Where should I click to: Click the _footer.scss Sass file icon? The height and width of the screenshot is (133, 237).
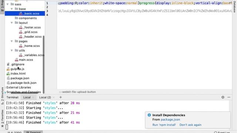pyautogui.click(x=21, y=27)
